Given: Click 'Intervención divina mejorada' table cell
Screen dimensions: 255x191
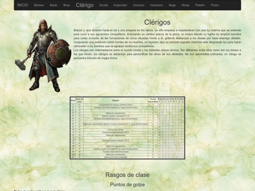Looking at the screenshot, I should [116, 157].
